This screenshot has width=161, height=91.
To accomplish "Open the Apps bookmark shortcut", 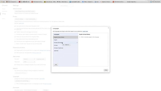I will (3, 2).
